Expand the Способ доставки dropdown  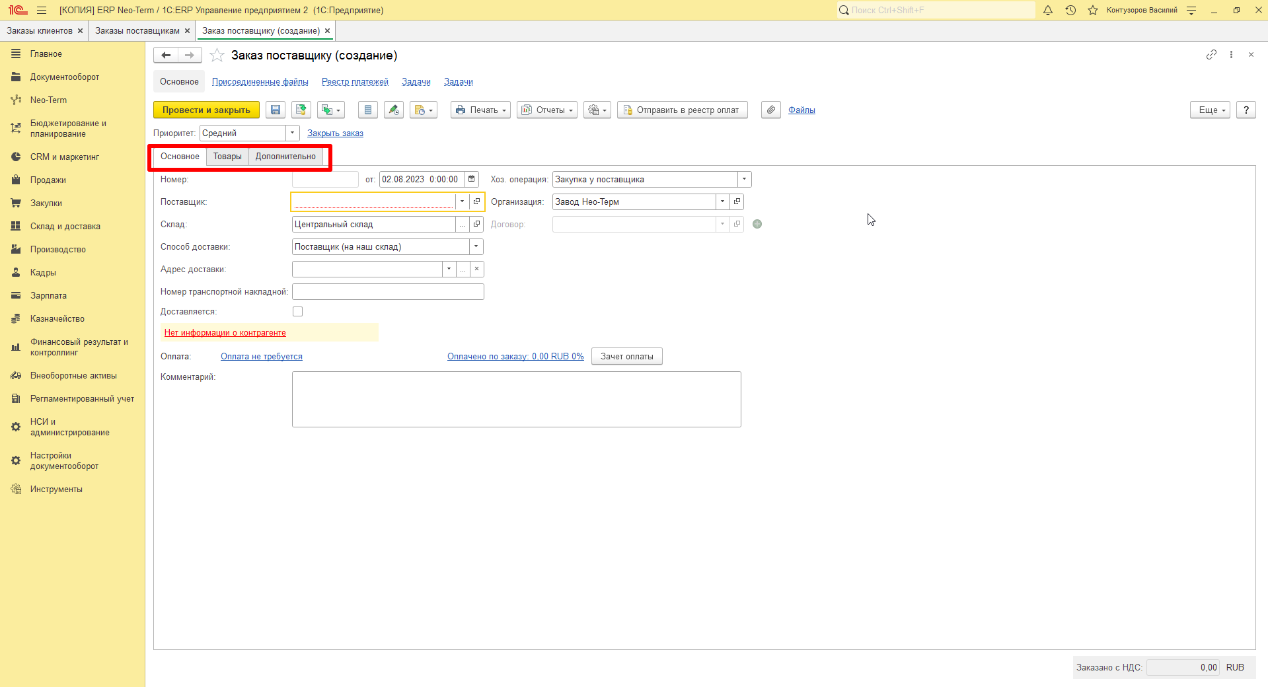pyautogui.click(x=476, y=246)
